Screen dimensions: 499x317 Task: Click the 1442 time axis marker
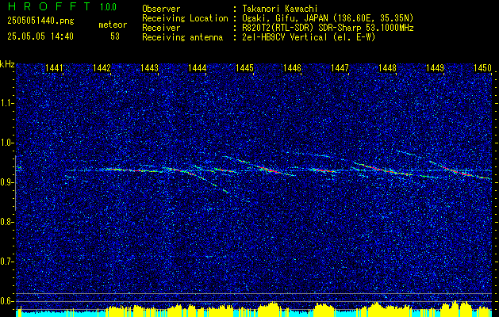point(102,67)
